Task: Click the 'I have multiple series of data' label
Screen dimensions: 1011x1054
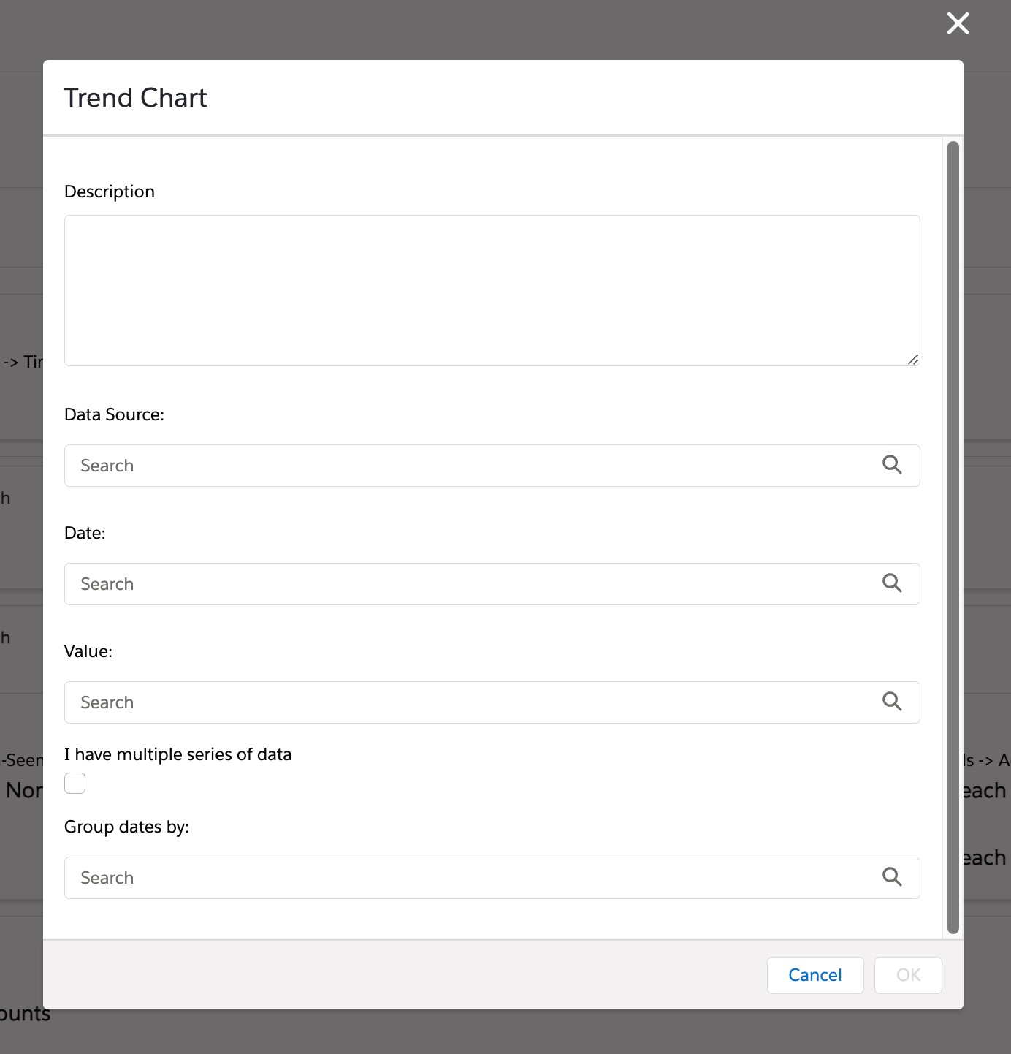Action: coord(178,754)
